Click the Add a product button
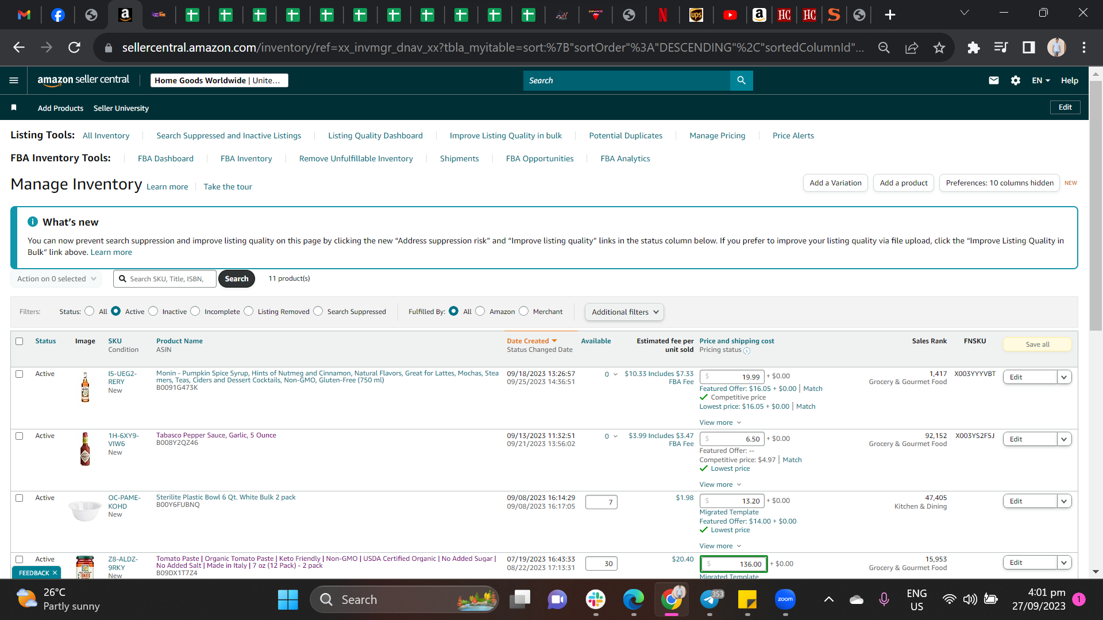Image resolution: width=1103 pixels, height=620 pixels. click(x=904, y=183)
